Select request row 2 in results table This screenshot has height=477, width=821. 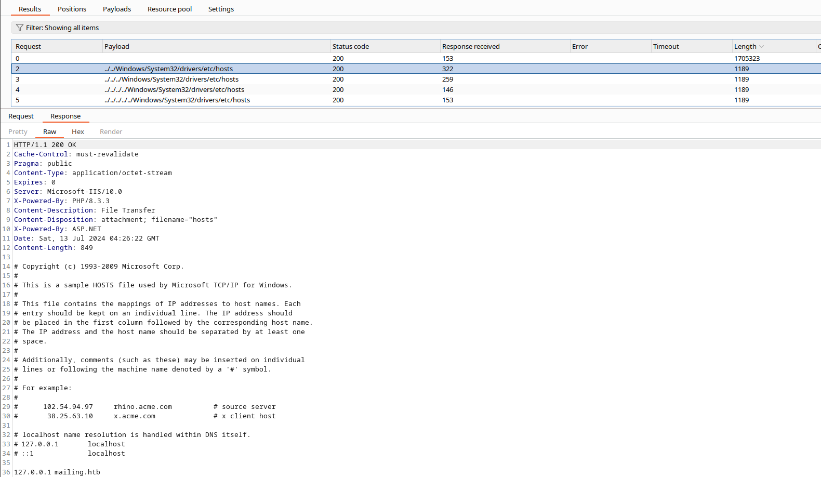click(416, 69)
